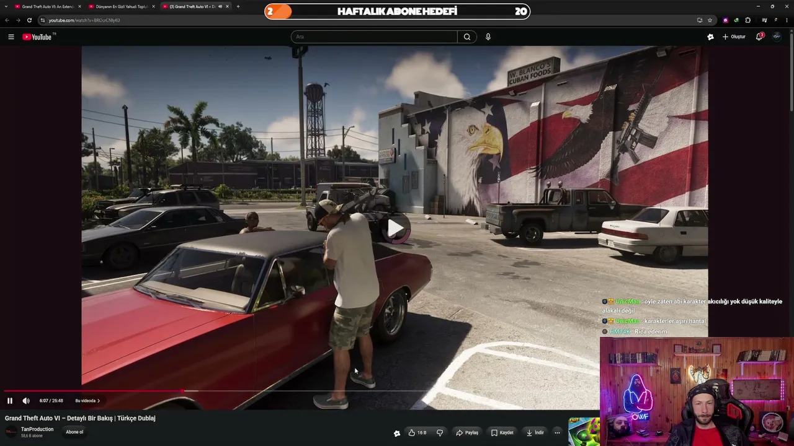Screen dimensions: 794x446
Task: Close the active '(3) Grand Theft Auto VI' tab
Action: [x=227, y=6]
